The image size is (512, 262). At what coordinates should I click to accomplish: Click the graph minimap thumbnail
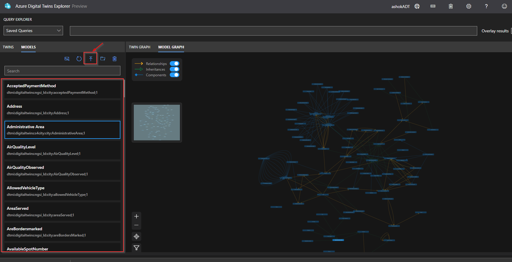tap(157, 123)
